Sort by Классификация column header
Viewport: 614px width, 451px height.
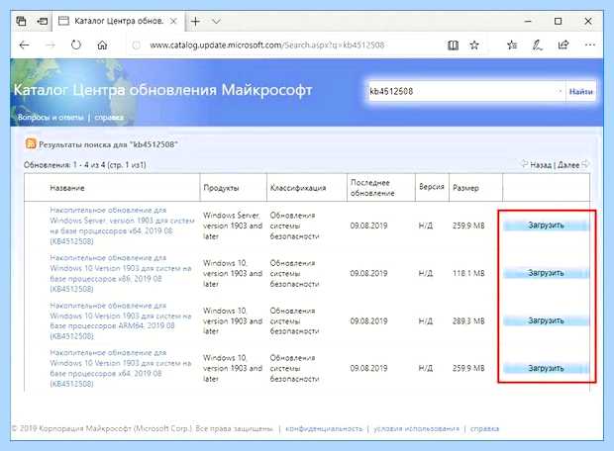[298, 188]
